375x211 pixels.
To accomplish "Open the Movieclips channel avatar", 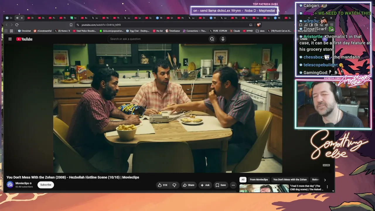I will 10,185.
